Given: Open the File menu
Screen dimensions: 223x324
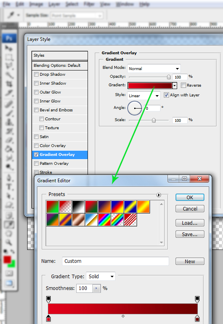Looking at the screenshot, I should pyautogui.click(x=6, y=4).
